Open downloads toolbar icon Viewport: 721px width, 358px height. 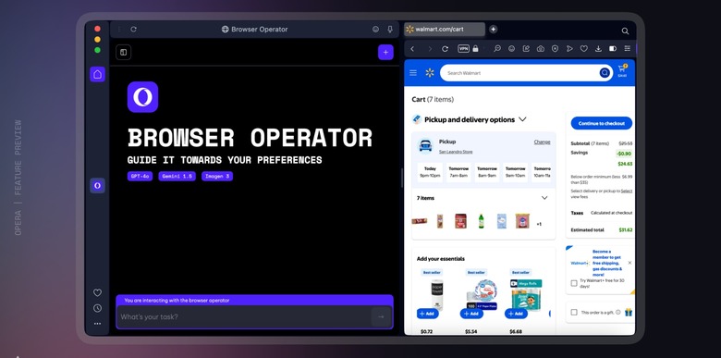[598, 48]
